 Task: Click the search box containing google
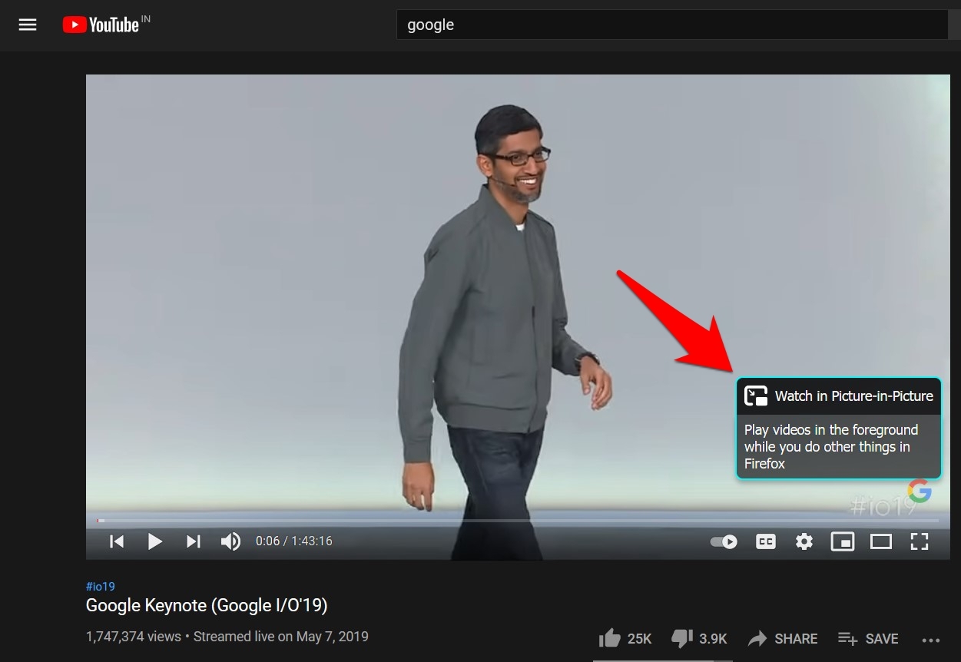coord(668,25)
